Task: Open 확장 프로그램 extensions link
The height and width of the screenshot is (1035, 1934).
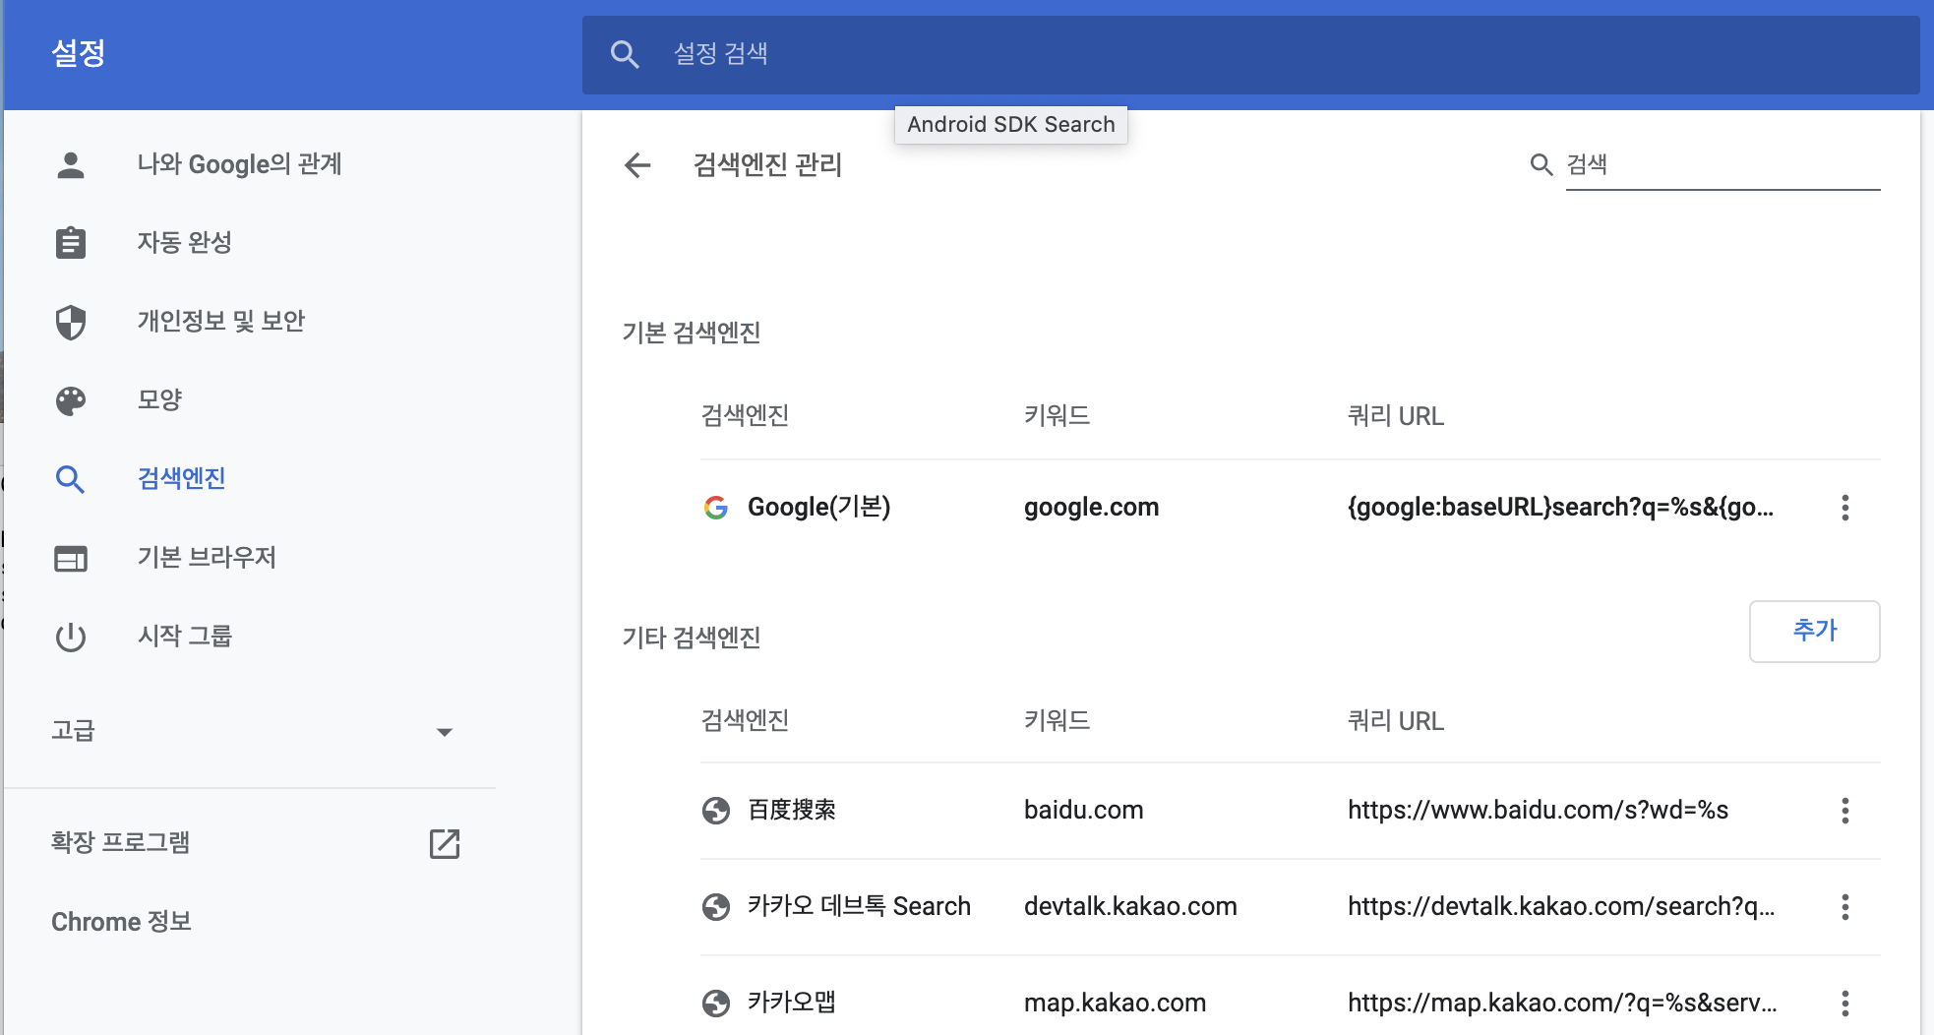Action: pos(121,843)
